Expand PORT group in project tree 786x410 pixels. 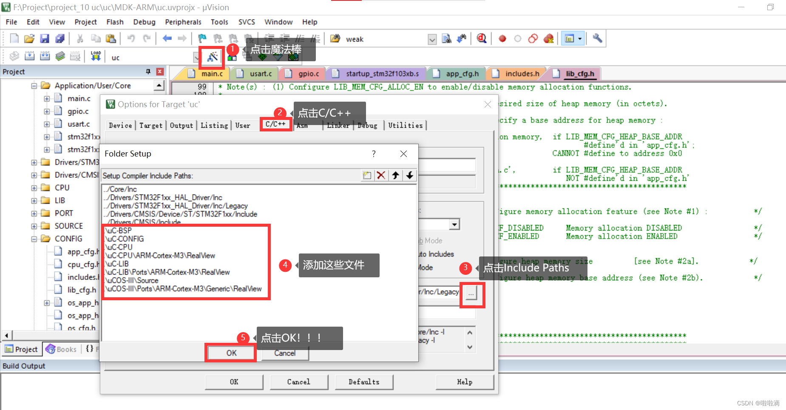pos(34,214)
